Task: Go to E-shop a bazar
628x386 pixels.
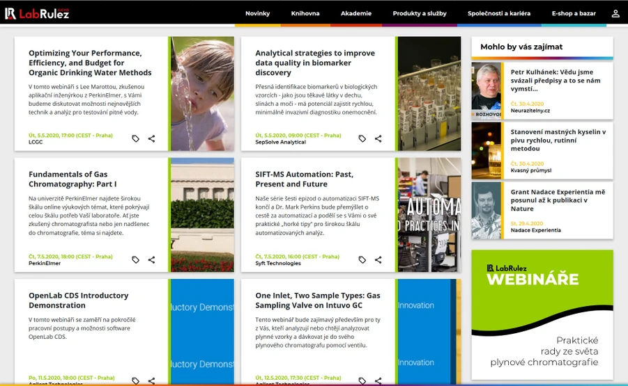Action: pyautogui.click(x=574, y=13)
